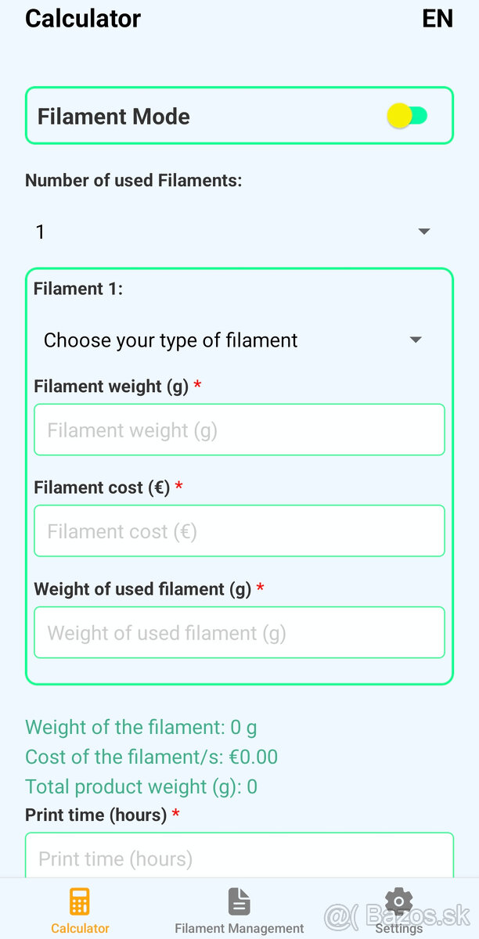Click the Filament weight (g) input field

(239, 430)
